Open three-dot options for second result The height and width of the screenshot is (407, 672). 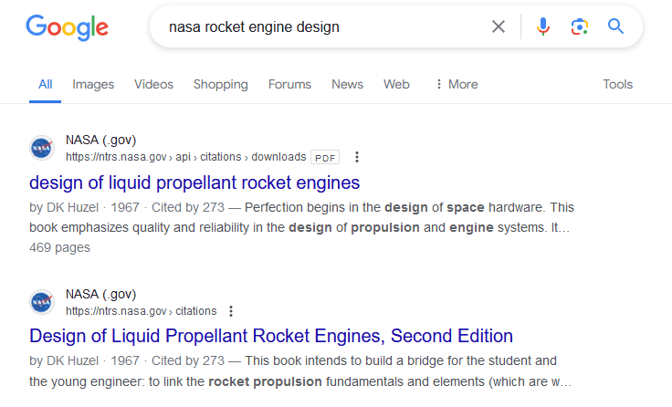point(231,311)
